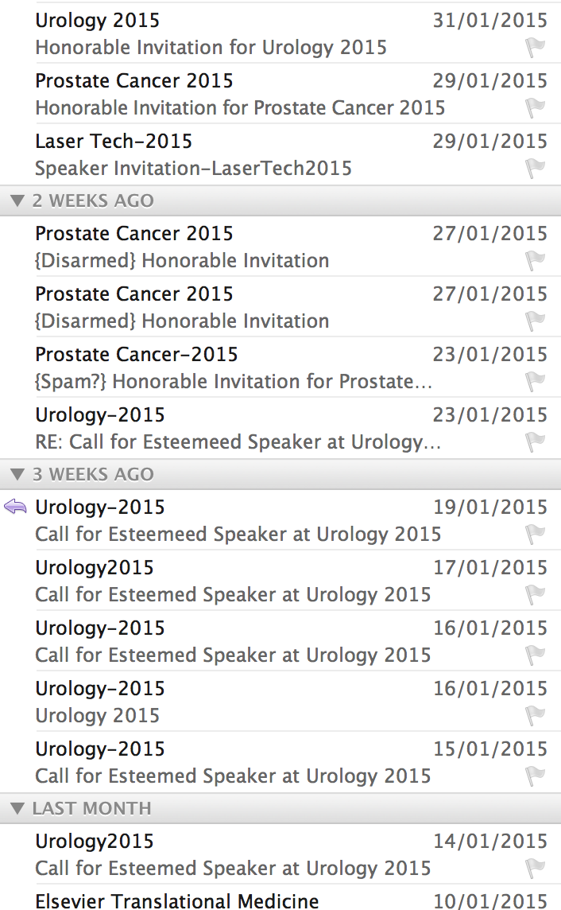This screenshot has height=910, width=561.
Task: Flag the Laser Tech-2015 speaker invitation email
Action: 536,169
